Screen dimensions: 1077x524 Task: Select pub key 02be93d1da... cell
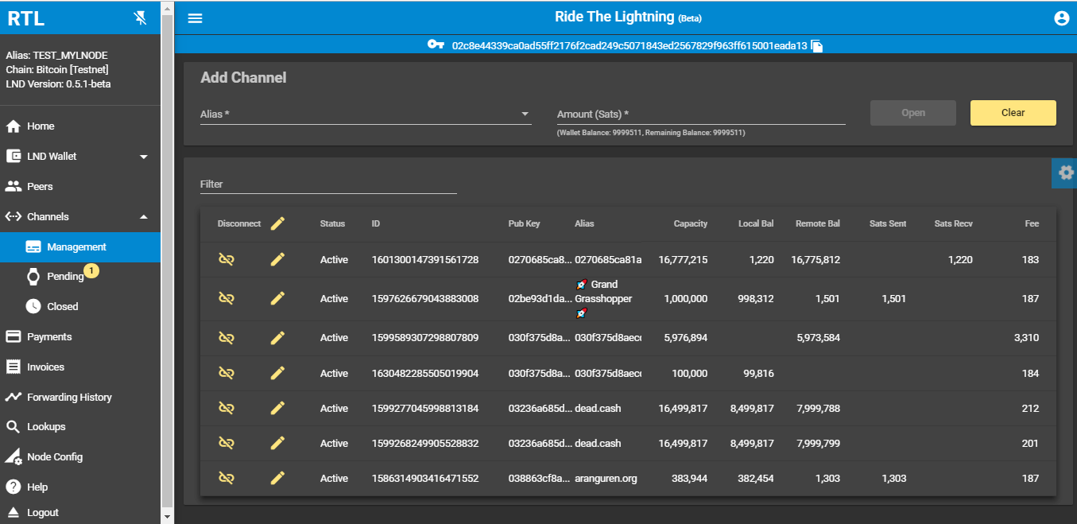coord(540,298)
